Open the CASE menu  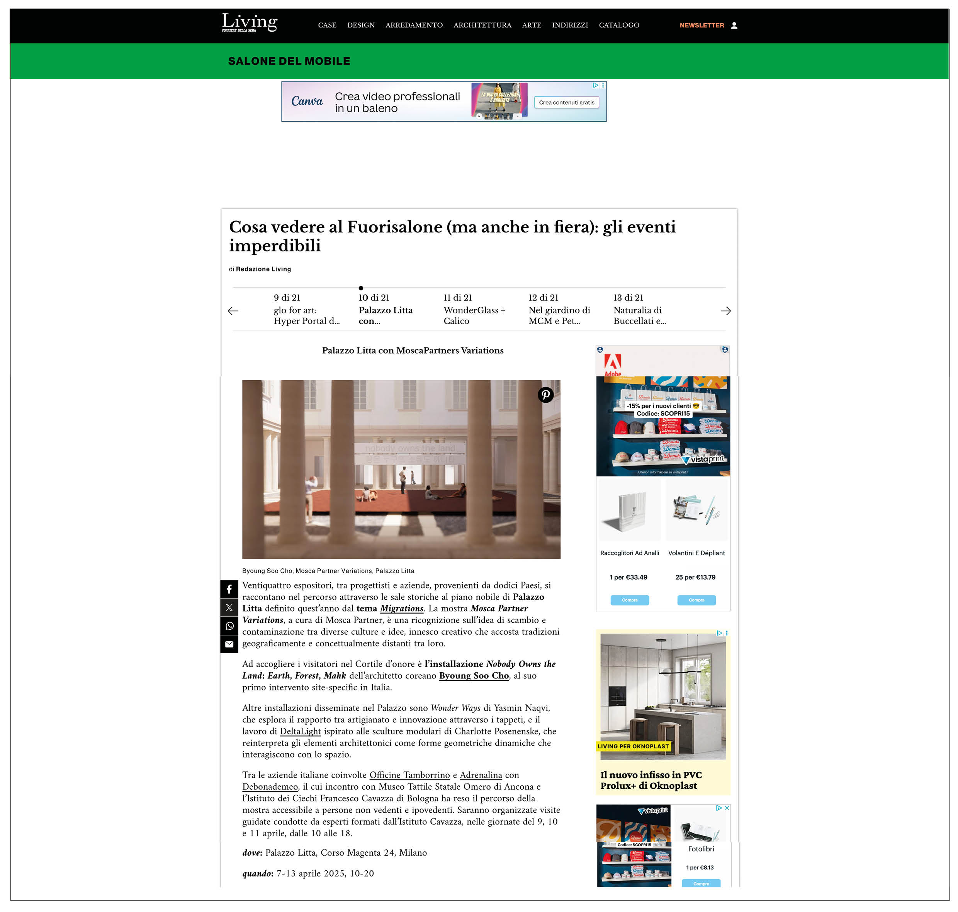coord(327,25)
